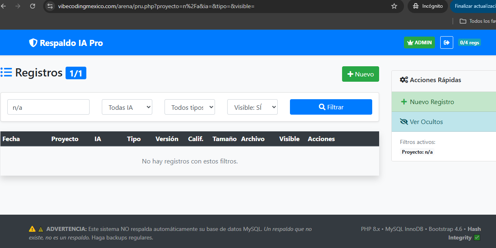This screenshot has height=248, width=496.
Task: Click the yellow warning triangle in footer
Action: coord(32,229)
